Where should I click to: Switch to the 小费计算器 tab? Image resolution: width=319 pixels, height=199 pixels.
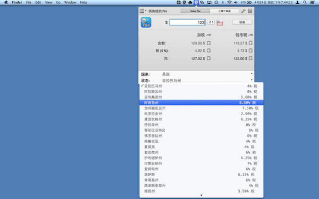[224, 11]
